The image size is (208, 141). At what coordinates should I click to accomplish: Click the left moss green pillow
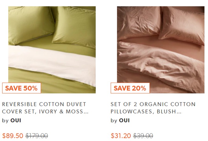31,24
